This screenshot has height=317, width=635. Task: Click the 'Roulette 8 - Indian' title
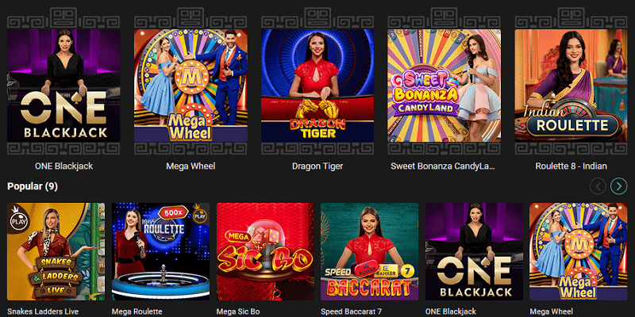tap(571, 166)
